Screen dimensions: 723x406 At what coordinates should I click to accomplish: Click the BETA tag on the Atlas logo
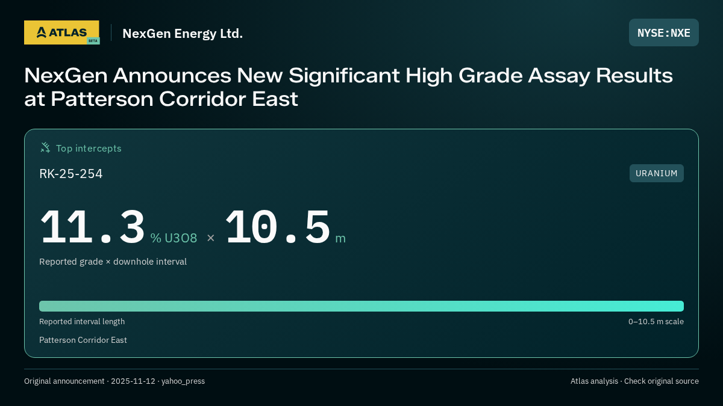(93, 41)
